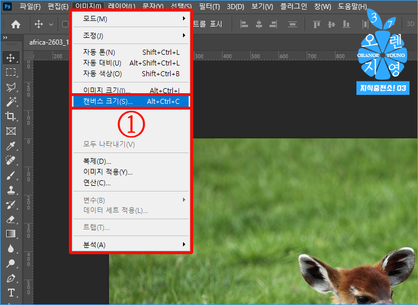Choose 캔버스 크기(S)... menu item

131,101
